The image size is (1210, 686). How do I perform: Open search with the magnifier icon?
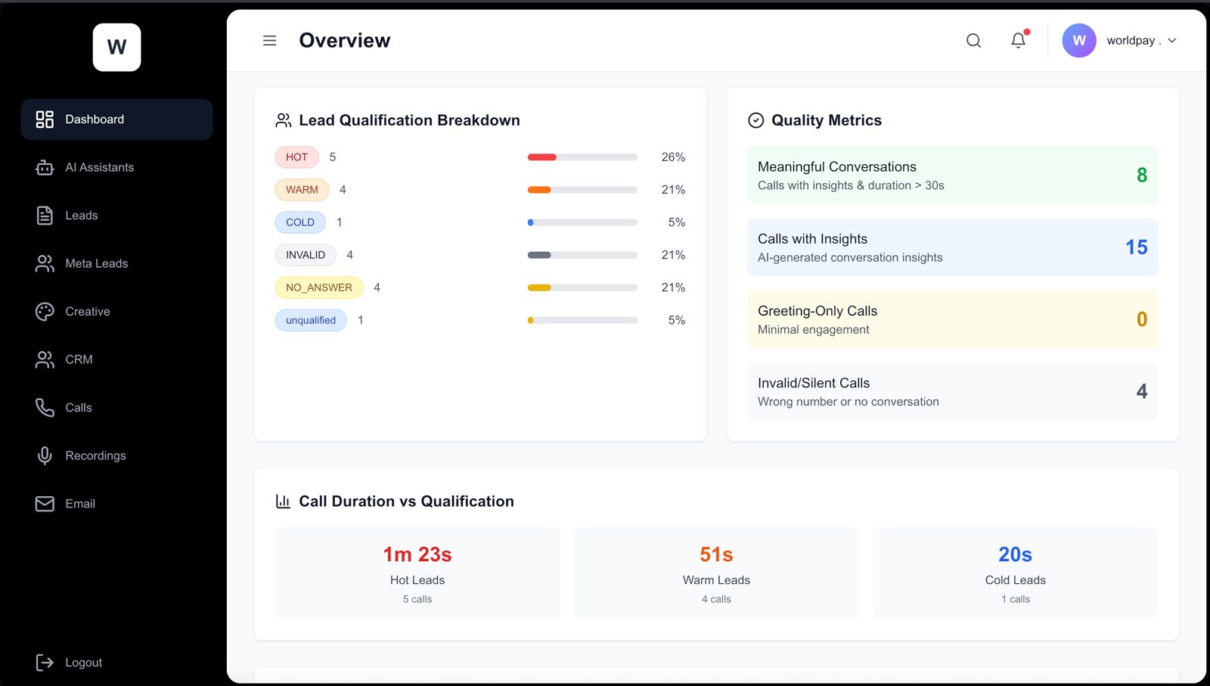tap(973, 41)
